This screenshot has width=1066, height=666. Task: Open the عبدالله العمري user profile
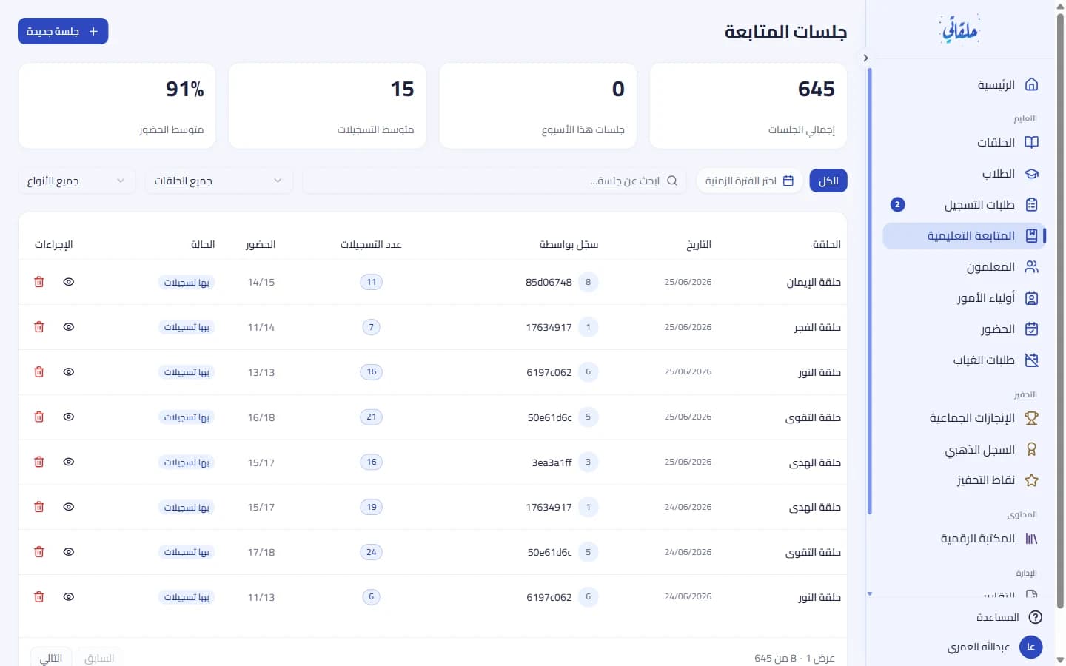(x=994, y=647)
